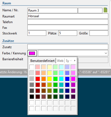Click the Fax input field
The height and width of the screenshot is (117, 111).
68,27
